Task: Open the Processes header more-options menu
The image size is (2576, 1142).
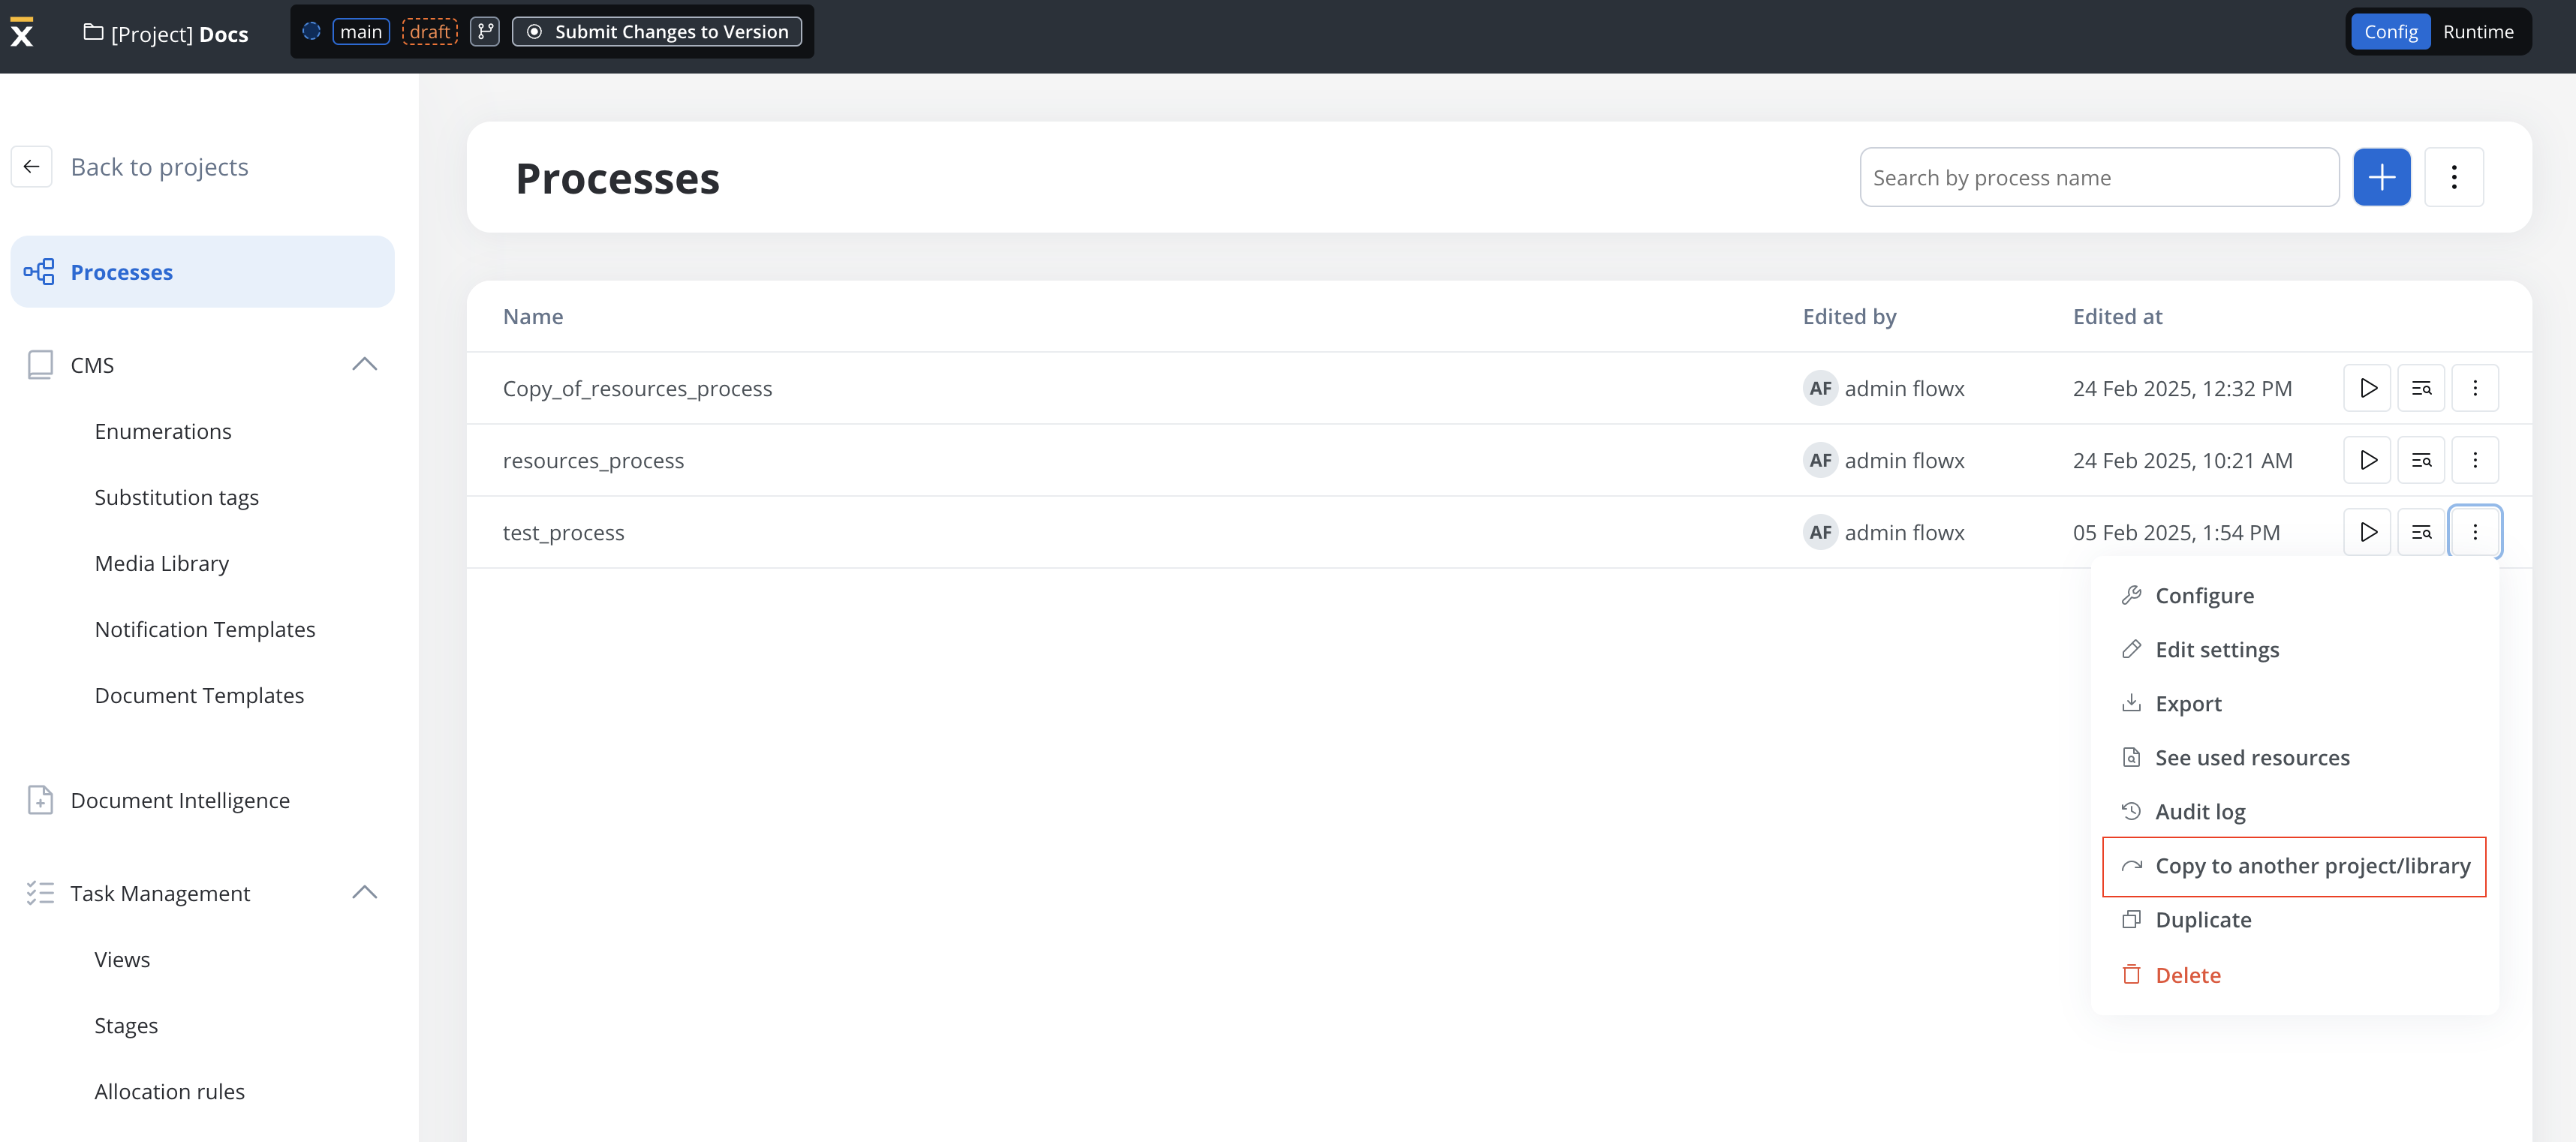Action: (2454, 177)
